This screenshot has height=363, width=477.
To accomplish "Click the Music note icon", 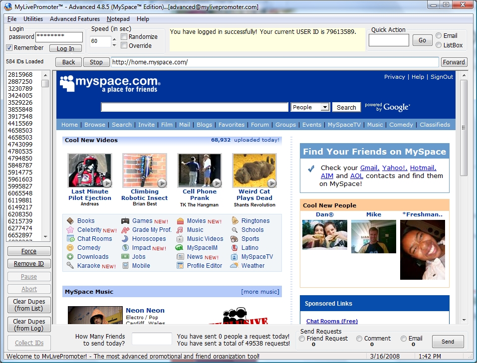I will point(180,230).
